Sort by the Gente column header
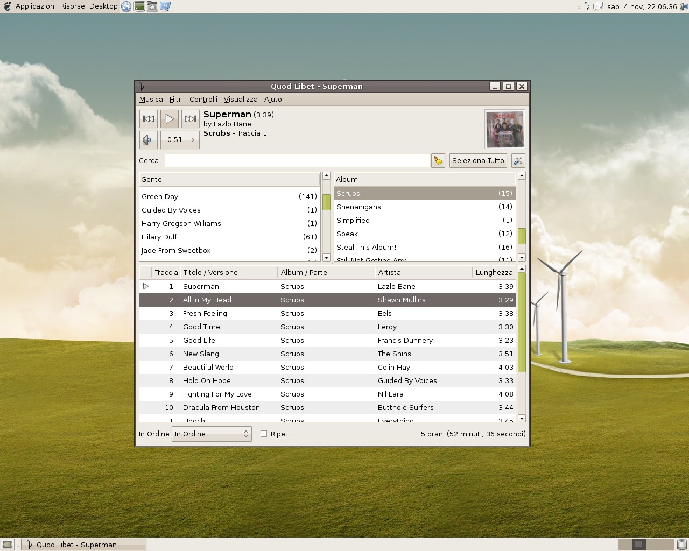689x551 pixels. pos(229,180)
